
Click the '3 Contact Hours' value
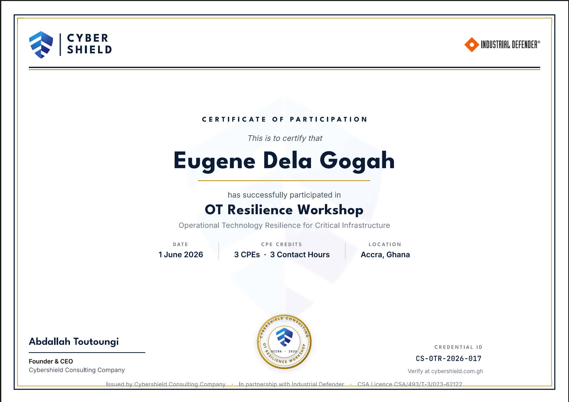(x=300, y=255)
